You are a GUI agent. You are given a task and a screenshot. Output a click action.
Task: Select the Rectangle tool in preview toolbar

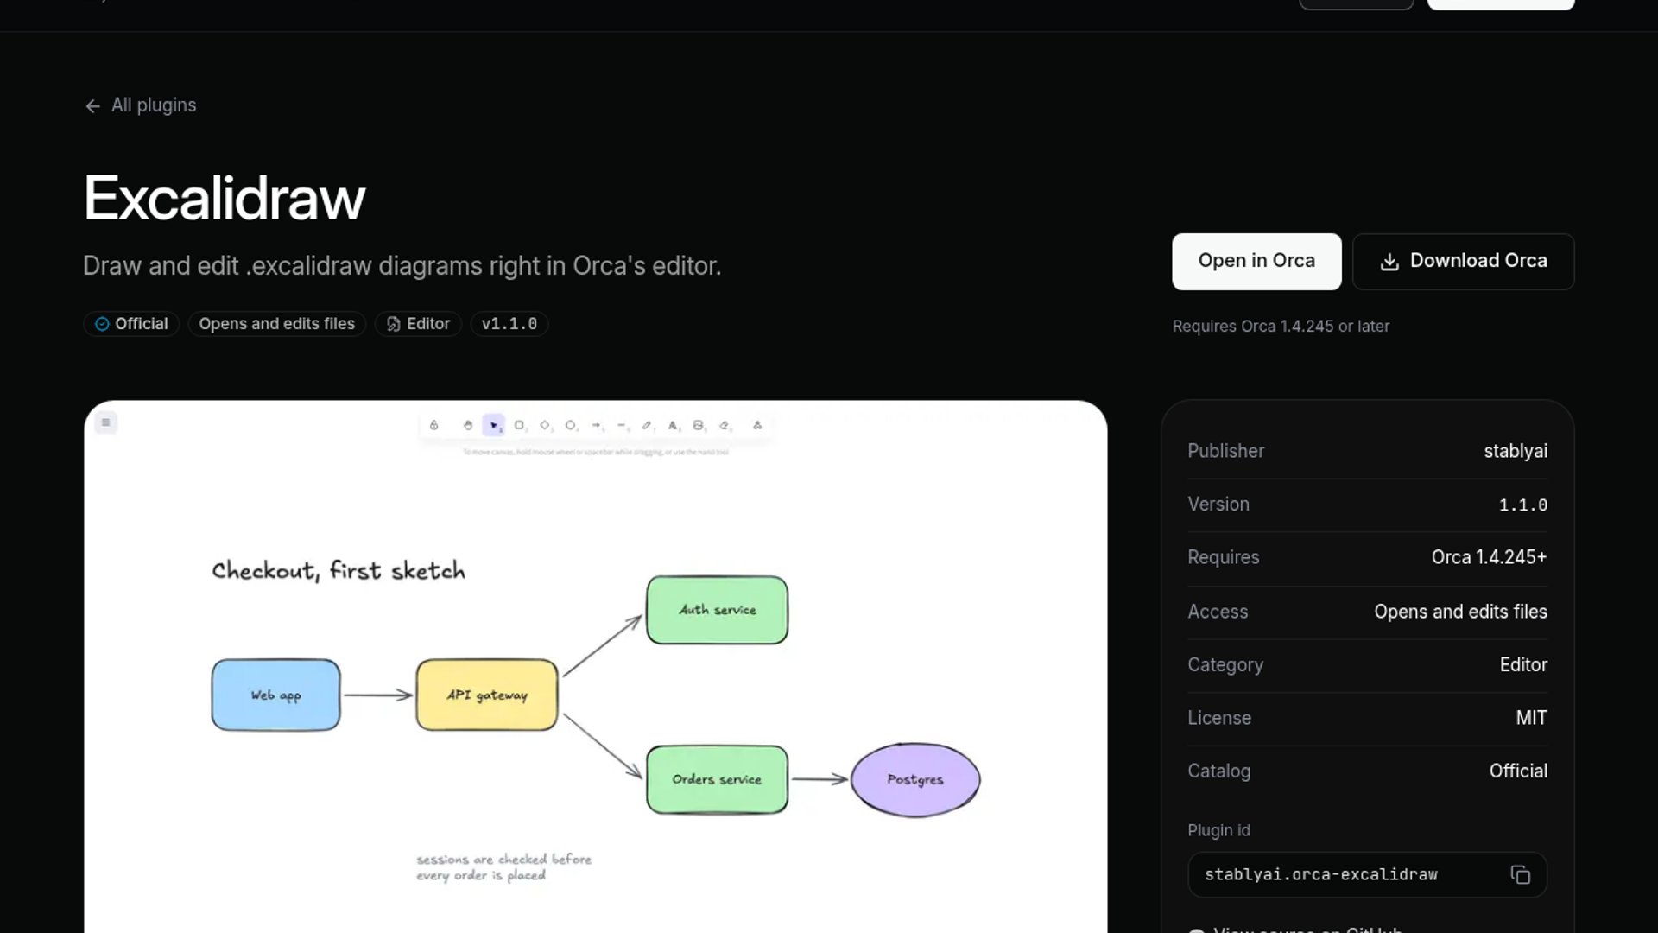519,425
